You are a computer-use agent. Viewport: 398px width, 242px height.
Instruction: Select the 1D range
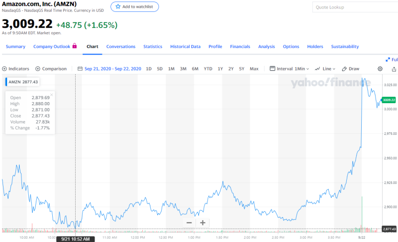tap(149, 69)
